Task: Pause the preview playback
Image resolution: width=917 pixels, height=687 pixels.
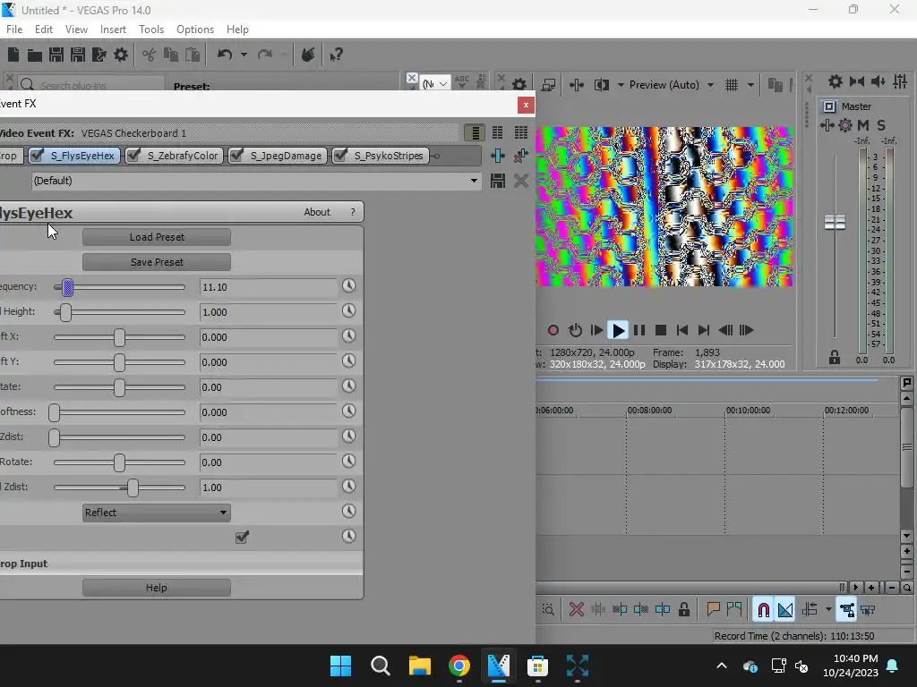Action: coord(639,331)
